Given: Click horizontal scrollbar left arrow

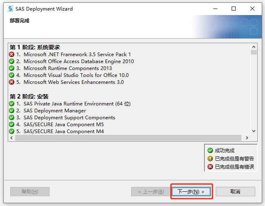Looking at the screenshot, I should click(x=11, y=138).
